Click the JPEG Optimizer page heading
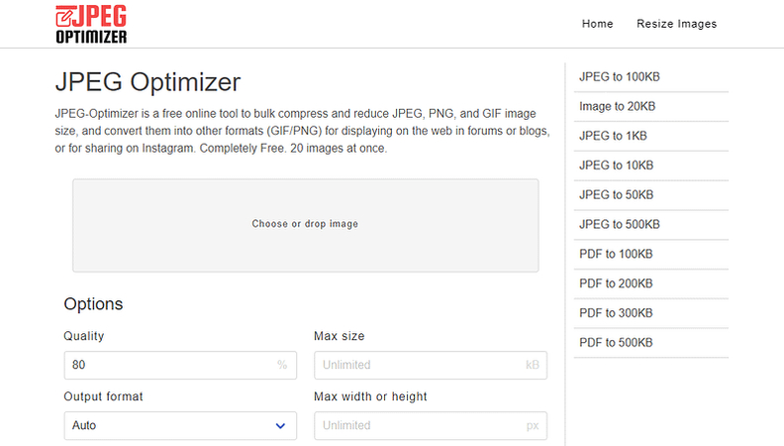The image size is (784, 446). [x=148, y=81]
